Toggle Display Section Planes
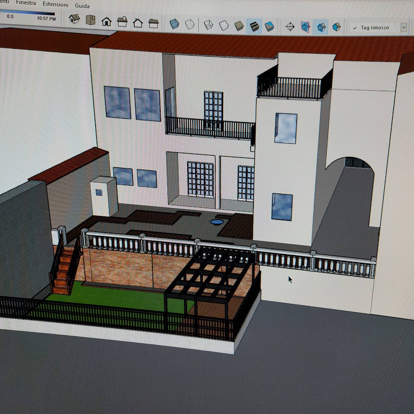414x414 pixels. click(305, 27)
